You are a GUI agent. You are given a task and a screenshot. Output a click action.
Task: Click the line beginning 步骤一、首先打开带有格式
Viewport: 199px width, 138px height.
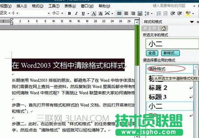point(73,105)
